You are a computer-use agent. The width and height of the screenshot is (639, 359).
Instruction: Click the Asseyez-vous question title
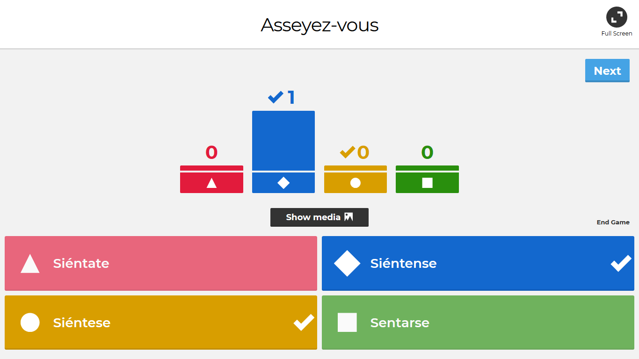coord(319,25)
